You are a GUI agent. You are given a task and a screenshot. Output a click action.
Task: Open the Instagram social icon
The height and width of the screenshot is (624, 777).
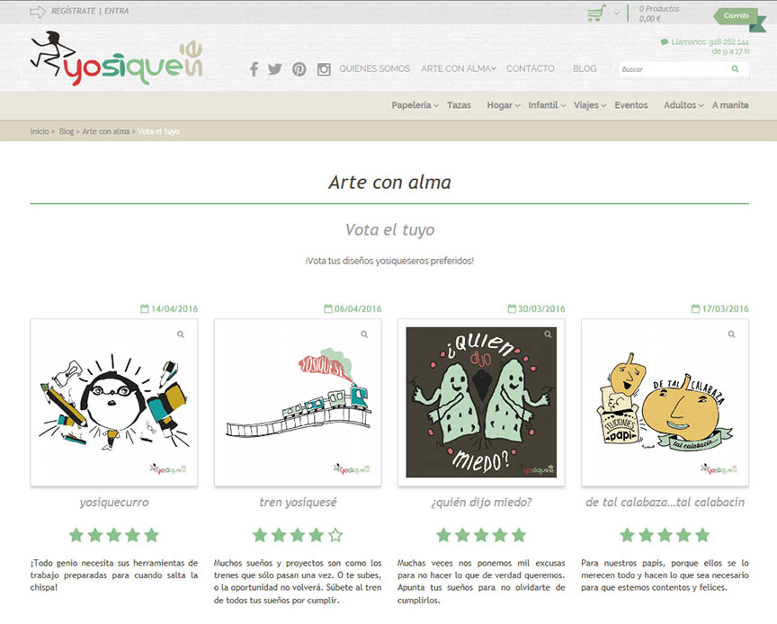pyautogui.click(x=322, y=68)
